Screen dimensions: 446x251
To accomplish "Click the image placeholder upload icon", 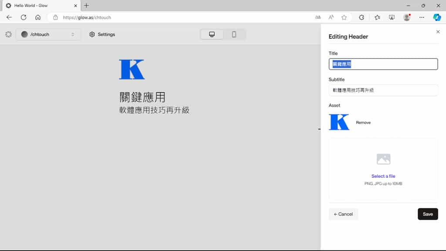I will click(383, 159).
